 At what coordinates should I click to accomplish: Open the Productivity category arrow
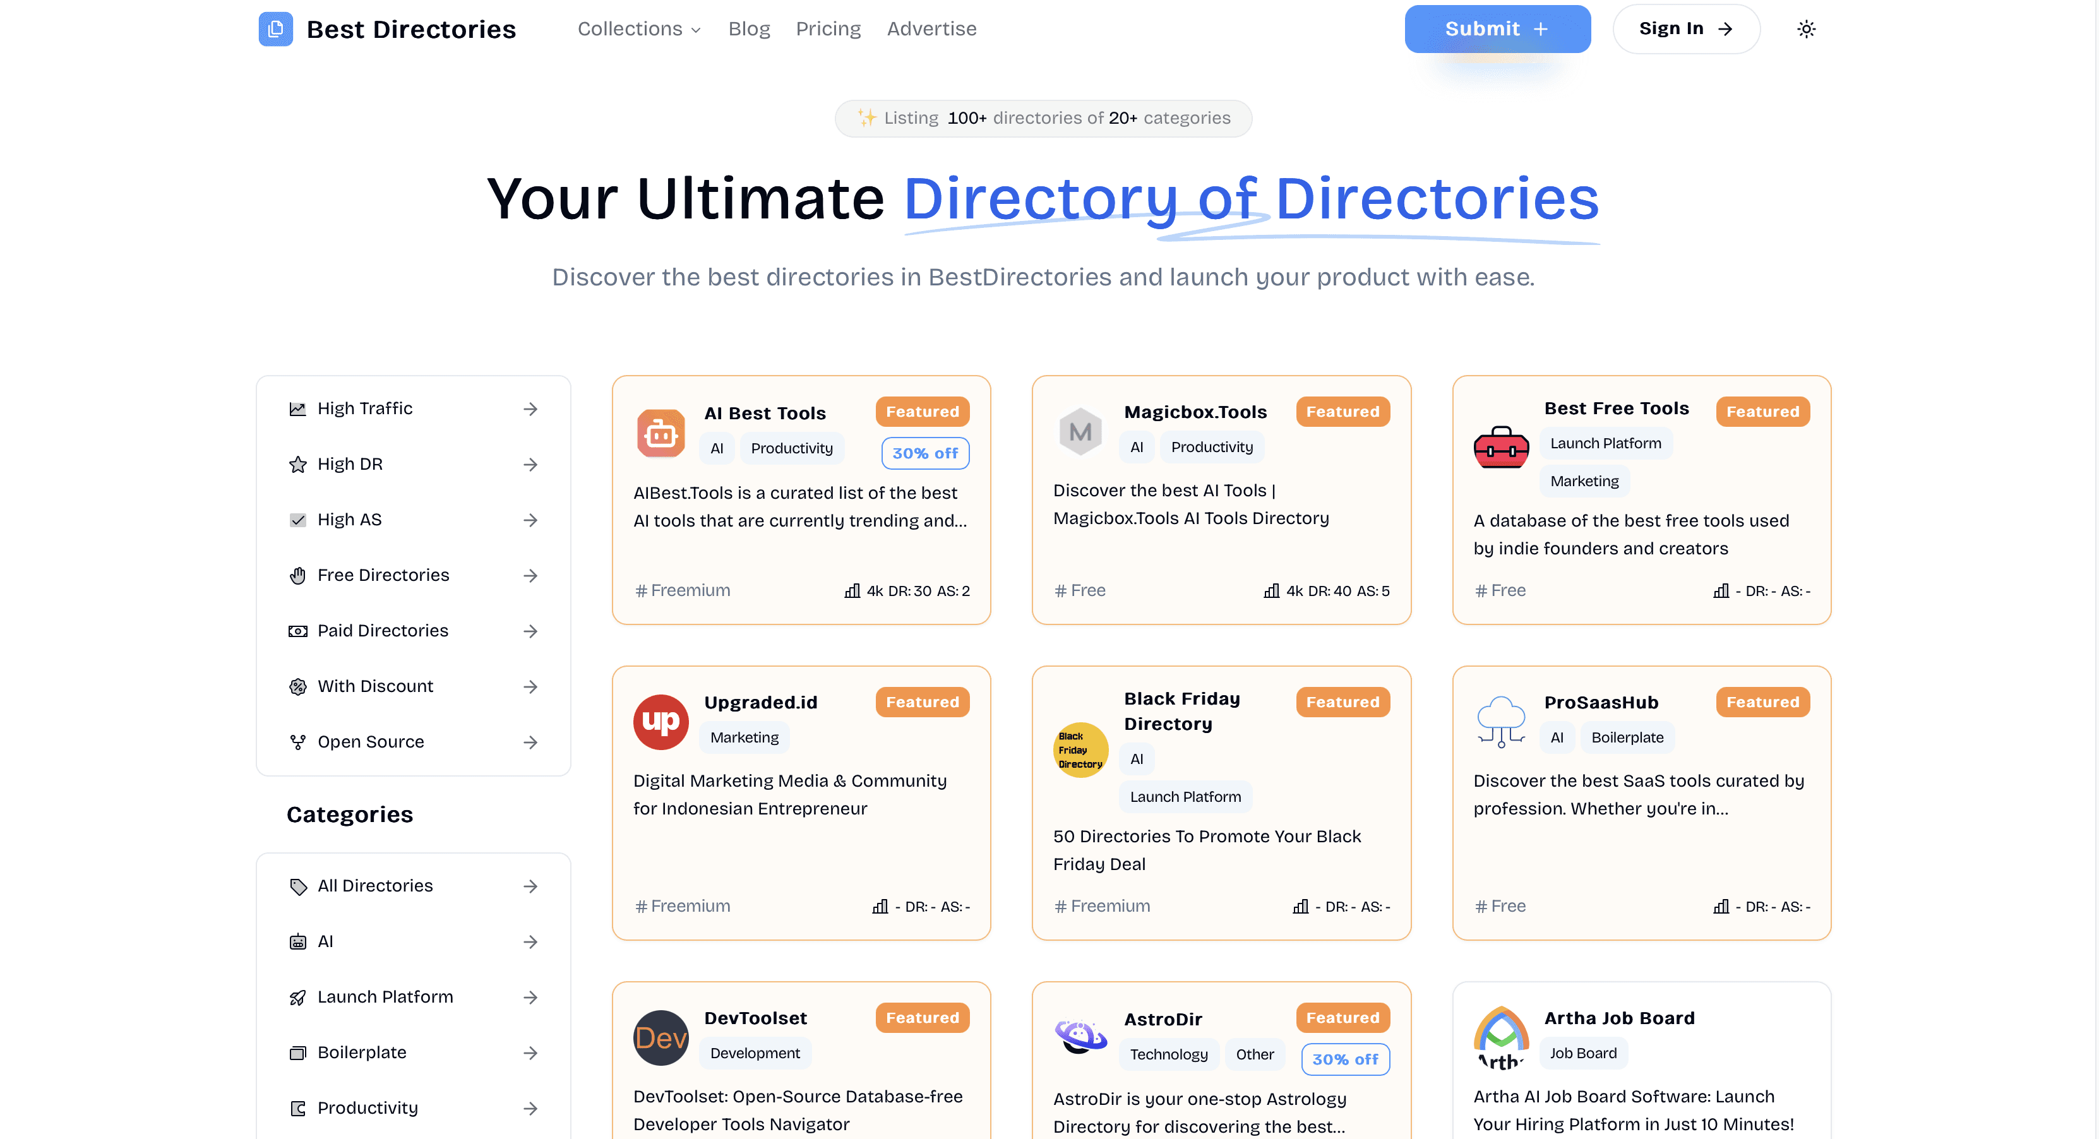tap(530, 1108)
